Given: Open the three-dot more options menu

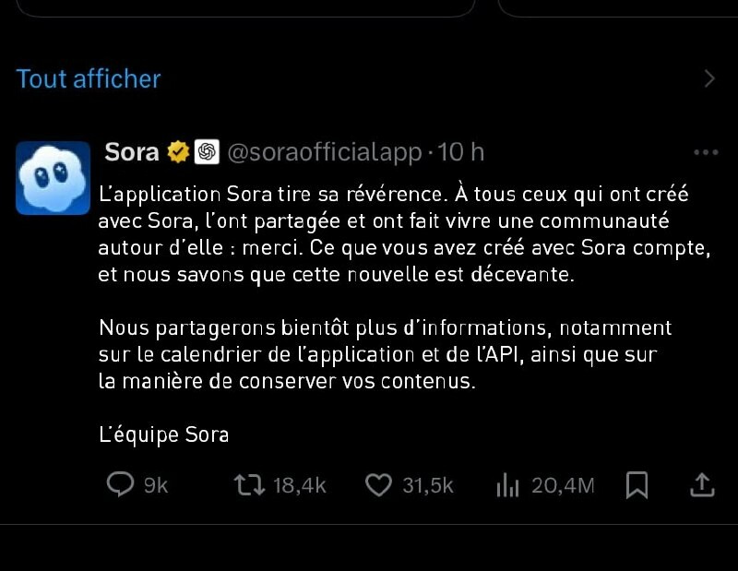Looking at the screenshot, I should tap(705, 152).
